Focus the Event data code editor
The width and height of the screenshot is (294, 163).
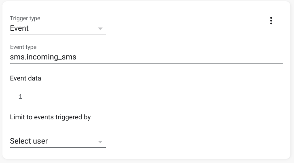154,97
